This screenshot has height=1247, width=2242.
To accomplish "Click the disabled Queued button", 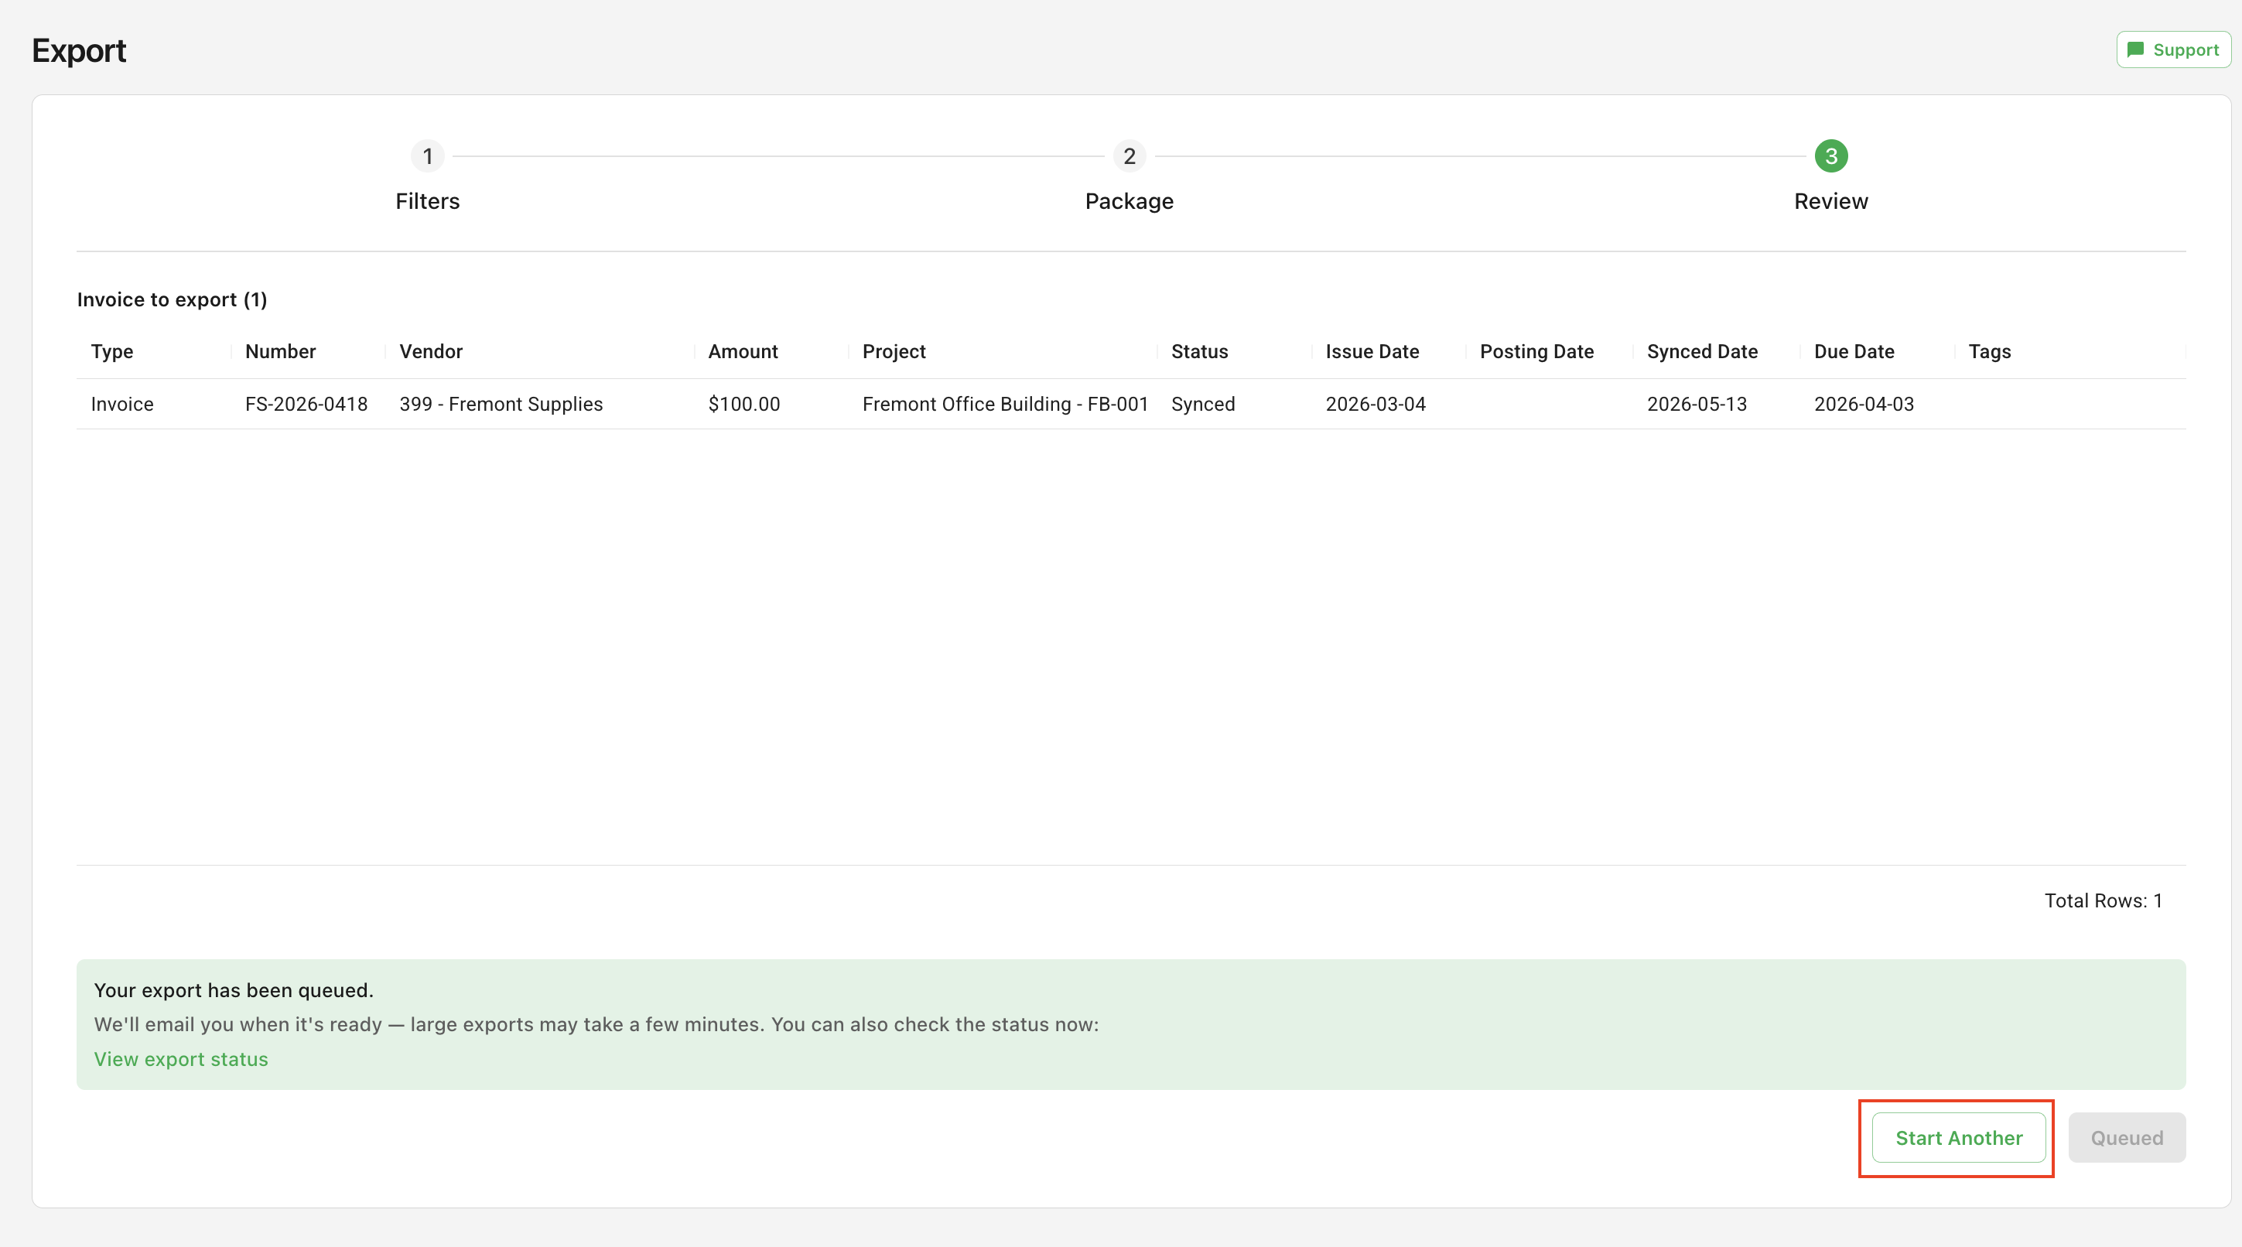I will 2128,1137.
